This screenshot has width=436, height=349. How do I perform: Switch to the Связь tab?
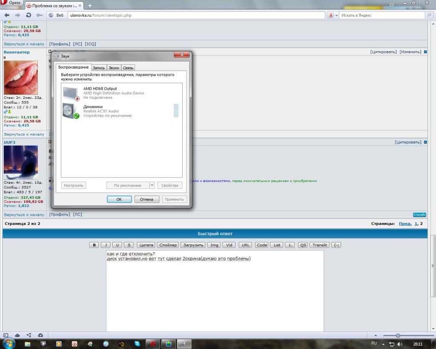128,68
